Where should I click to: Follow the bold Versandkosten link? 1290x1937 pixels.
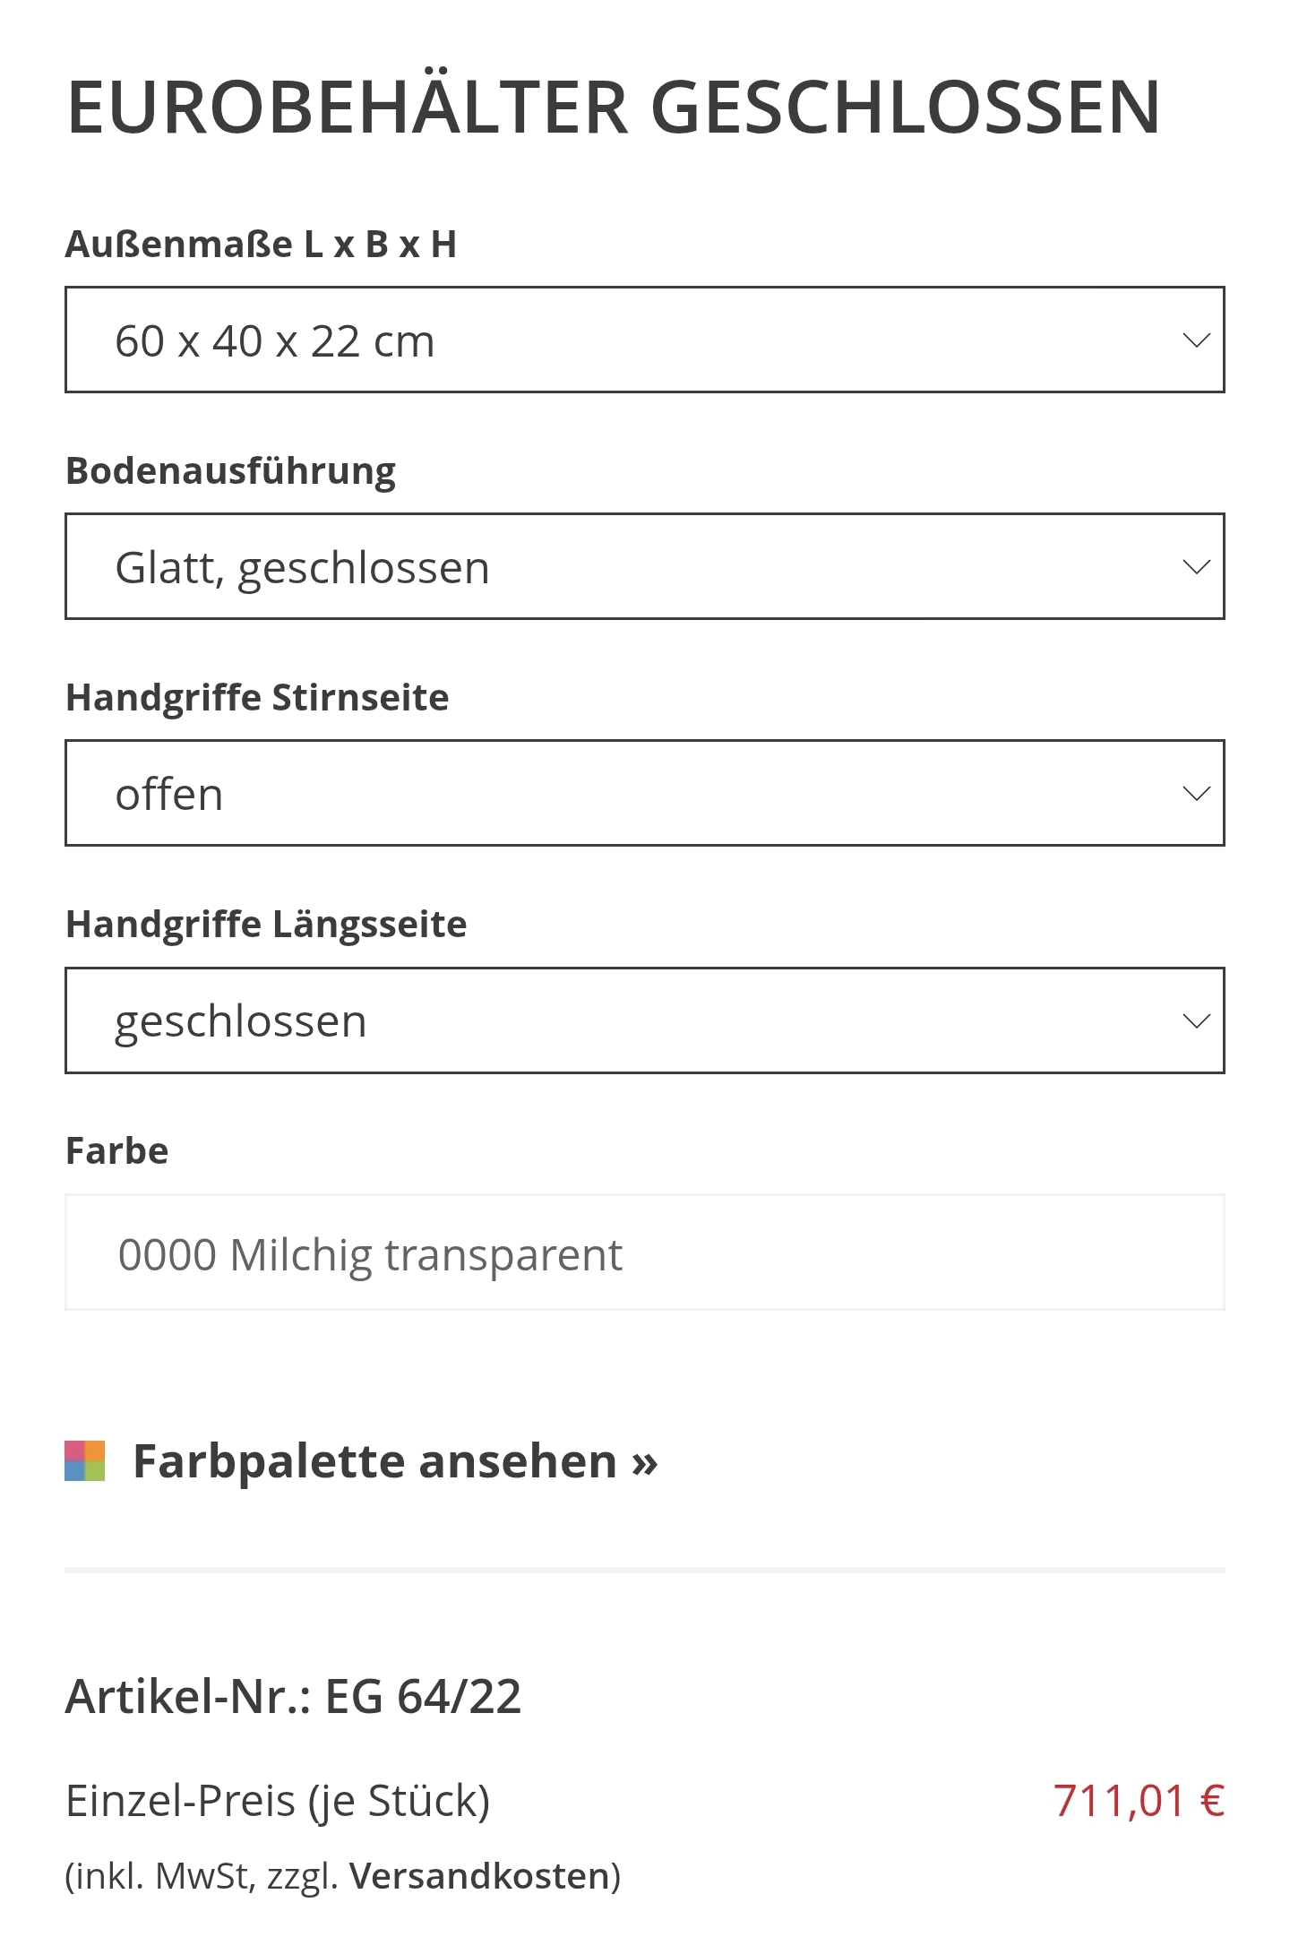[479, 1876]
